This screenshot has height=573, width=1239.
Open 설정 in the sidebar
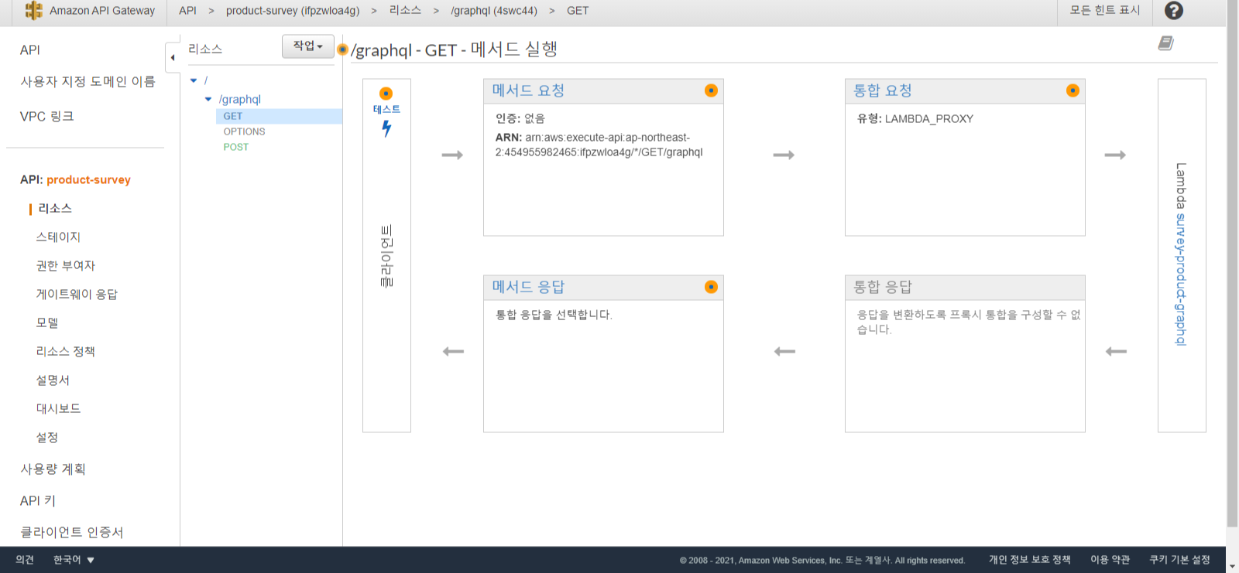[47, 437]
